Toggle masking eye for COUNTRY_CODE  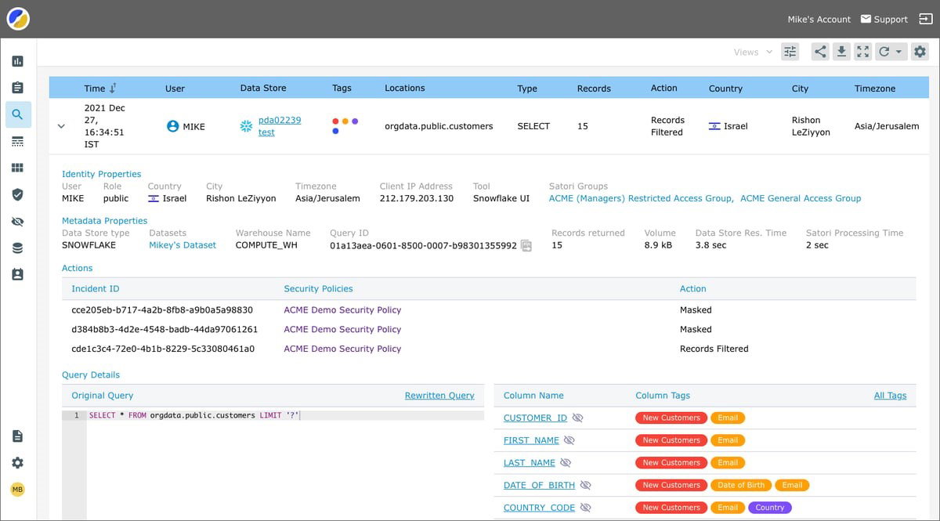click(585, 508)
